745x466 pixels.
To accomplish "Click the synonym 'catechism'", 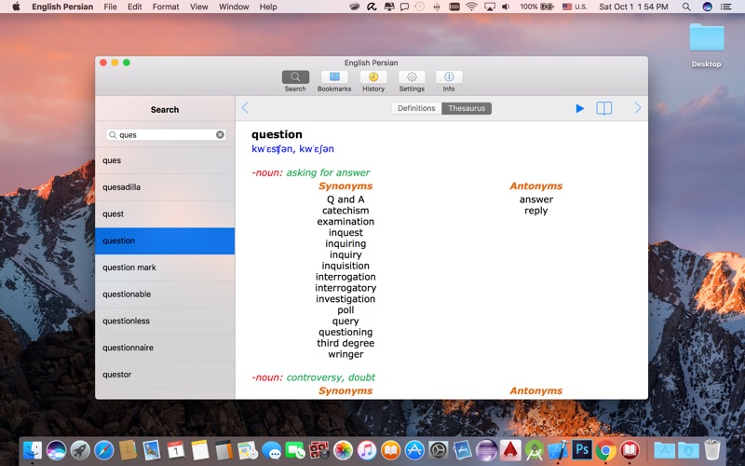I will tap(345, 211).
